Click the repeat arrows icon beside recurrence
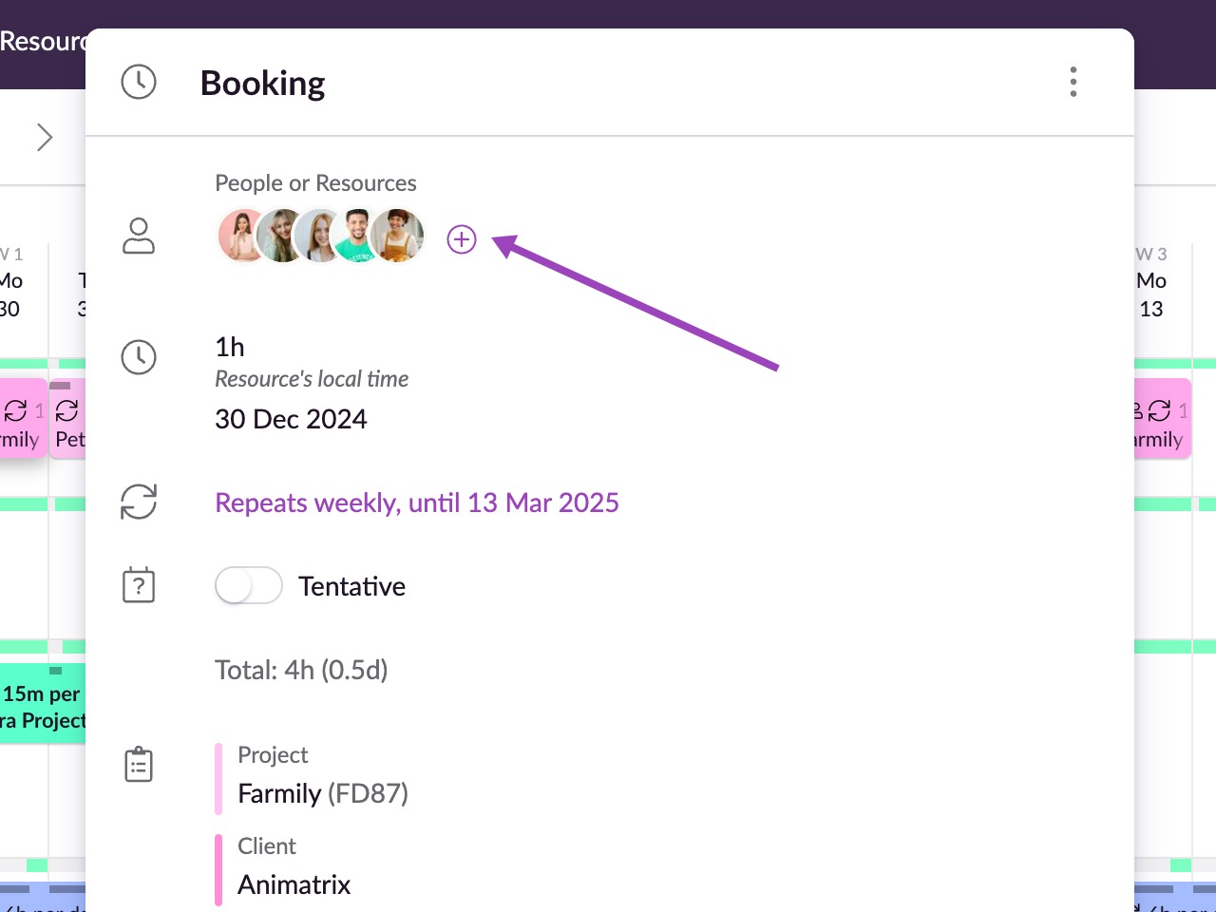This screenshot has height=912, width=1216. pyautogui.click(x=139, y=502)
